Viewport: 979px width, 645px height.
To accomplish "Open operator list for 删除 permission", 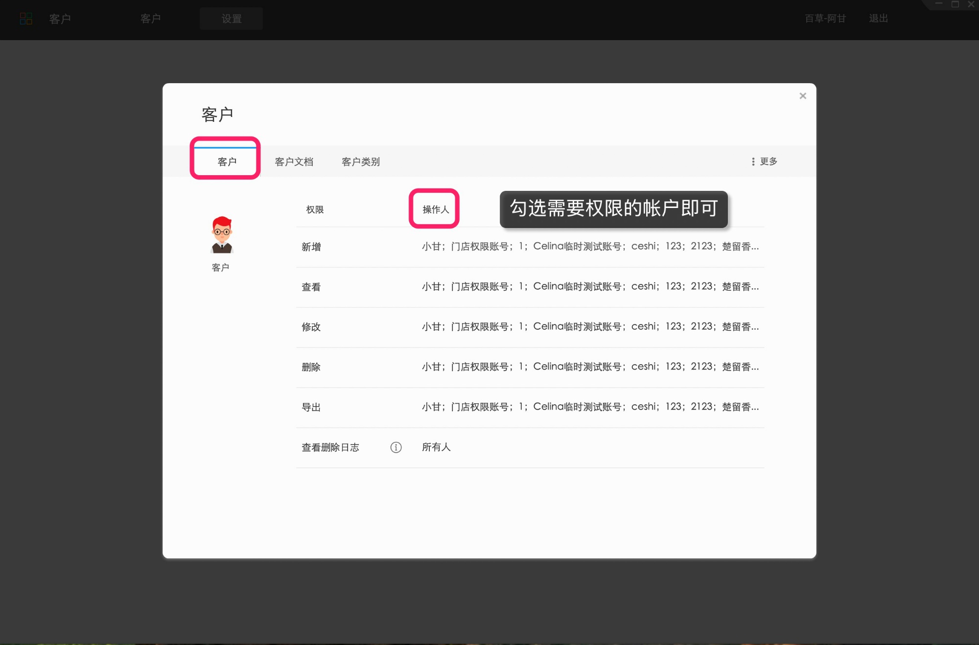I will coord(590,367).
